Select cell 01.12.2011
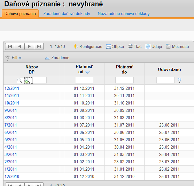This screenshot has height=186, width=194. point(84,88)
